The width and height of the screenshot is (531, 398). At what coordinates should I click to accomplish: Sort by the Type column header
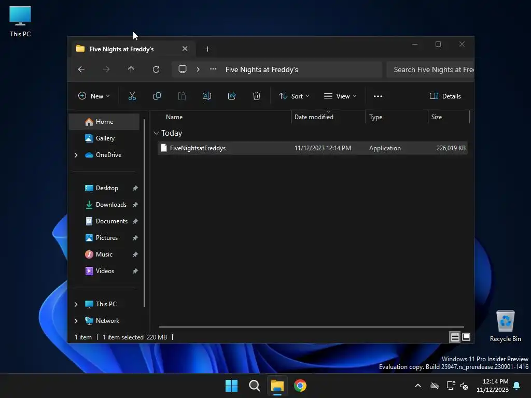click(397, 117)
